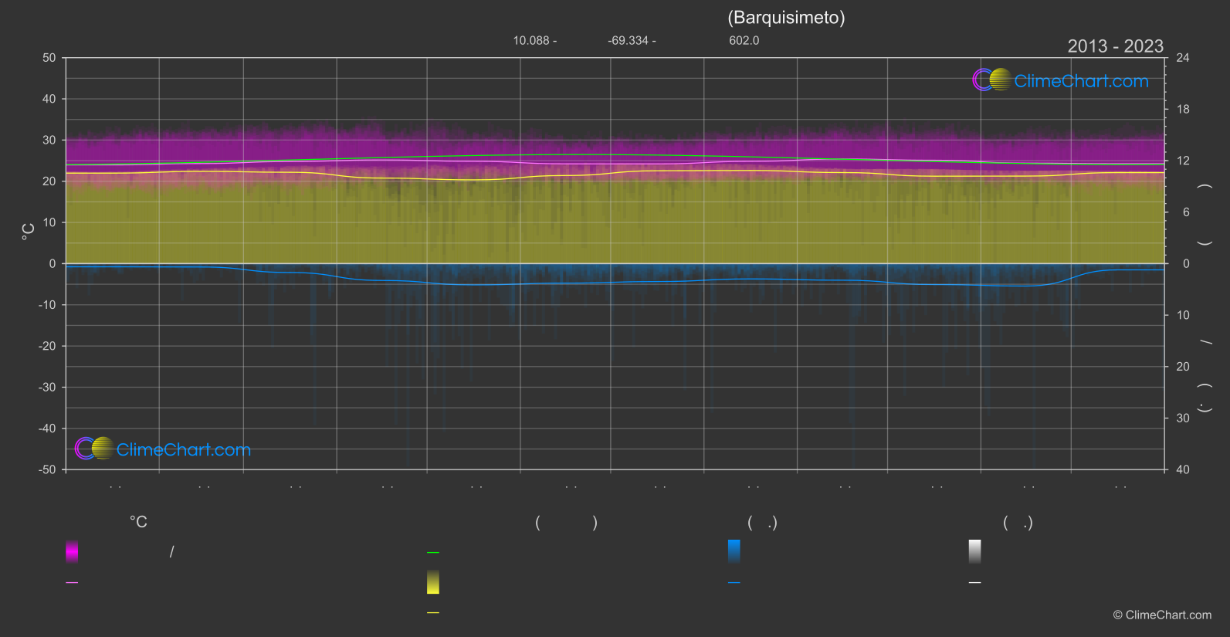
Task: Click the © ClimeChart.com copyright link
Action: click(1162, 615)
